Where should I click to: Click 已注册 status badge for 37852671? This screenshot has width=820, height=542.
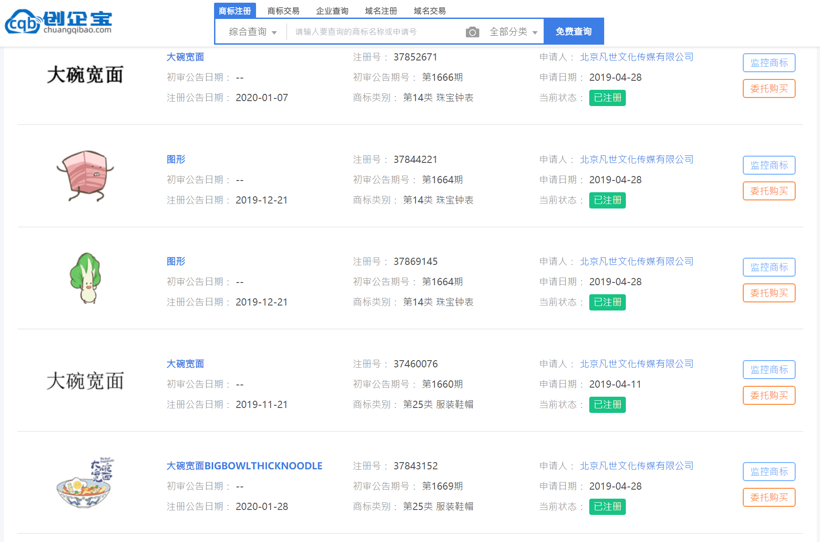(607, 98)
